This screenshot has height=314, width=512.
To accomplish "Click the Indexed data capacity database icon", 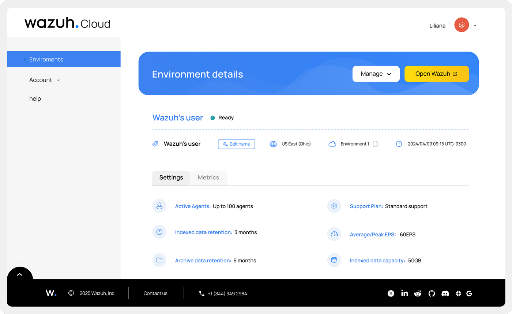I will (334, 260).
